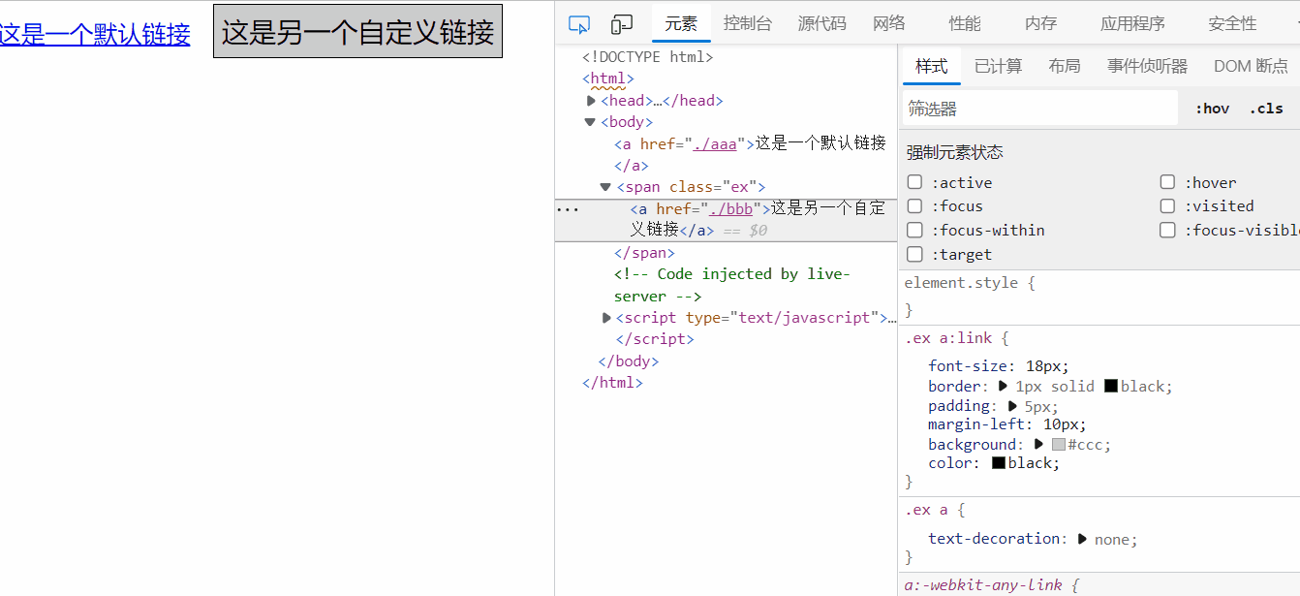The height and width of the screenshot is (596, 1300).
Task: Select the live-server injected comment node
Action: pos(731,285)
